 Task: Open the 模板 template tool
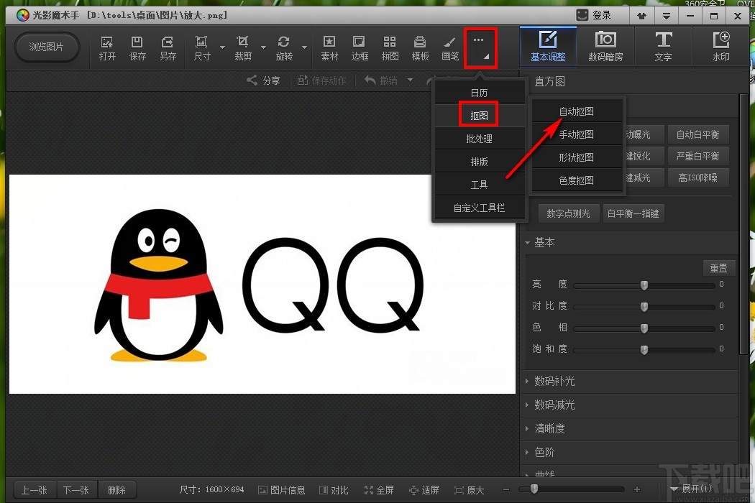(420, 48)
